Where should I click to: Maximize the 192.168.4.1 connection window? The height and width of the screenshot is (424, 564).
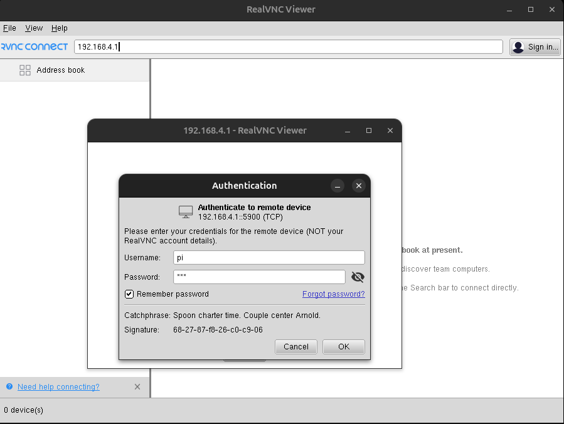tap(369, 130)
